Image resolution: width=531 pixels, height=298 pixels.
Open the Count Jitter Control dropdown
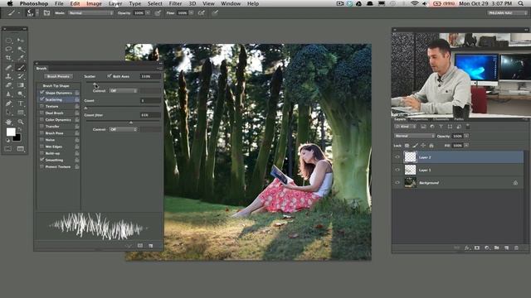pyautogui.click(x=124, y=129)
